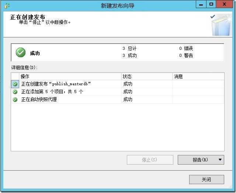Click the large green success checkmark icon

pos(21,52)
